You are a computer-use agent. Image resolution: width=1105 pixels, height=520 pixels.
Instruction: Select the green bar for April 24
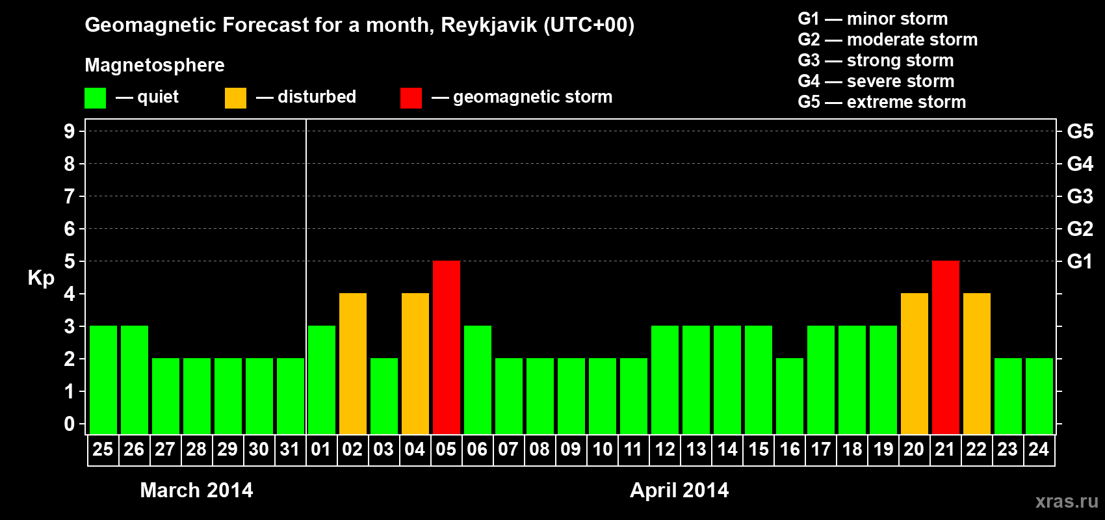coord(1039,396)
